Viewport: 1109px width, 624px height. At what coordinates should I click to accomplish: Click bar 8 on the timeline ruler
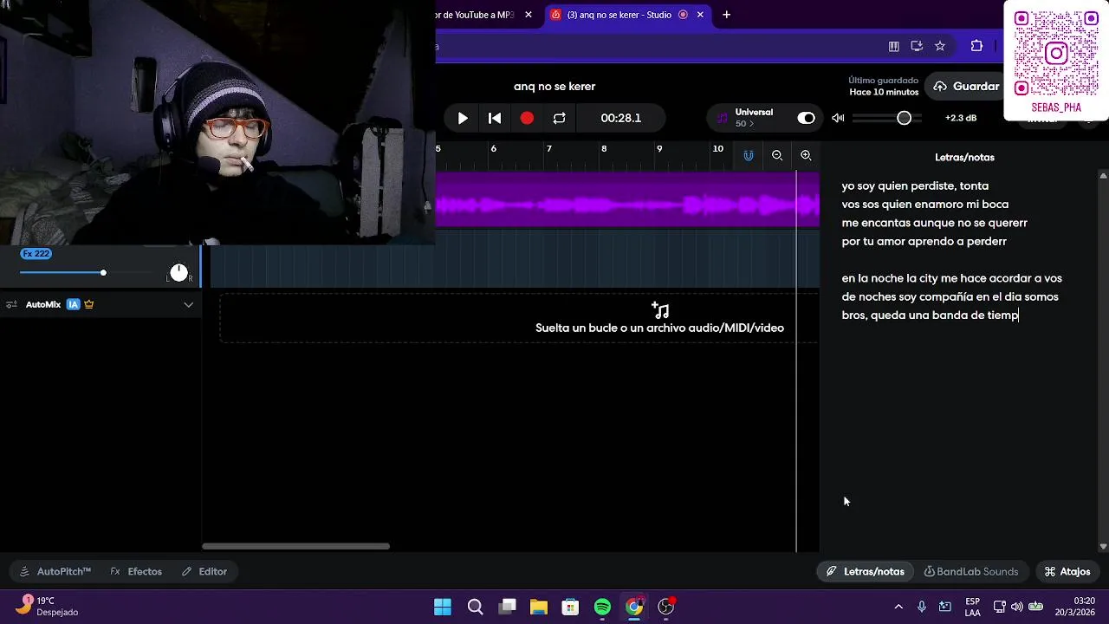(x=604, y=148)
